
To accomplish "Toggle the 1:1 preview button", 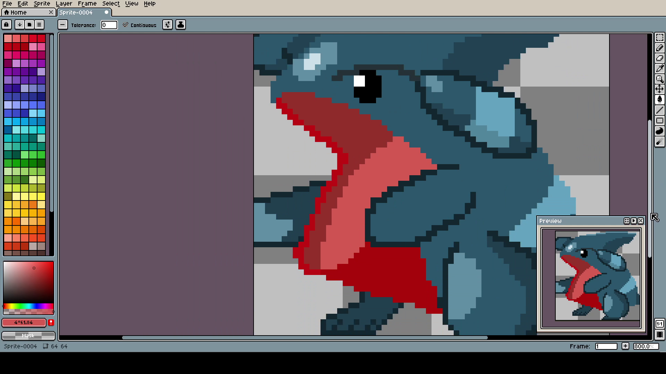I will [659, 324].
